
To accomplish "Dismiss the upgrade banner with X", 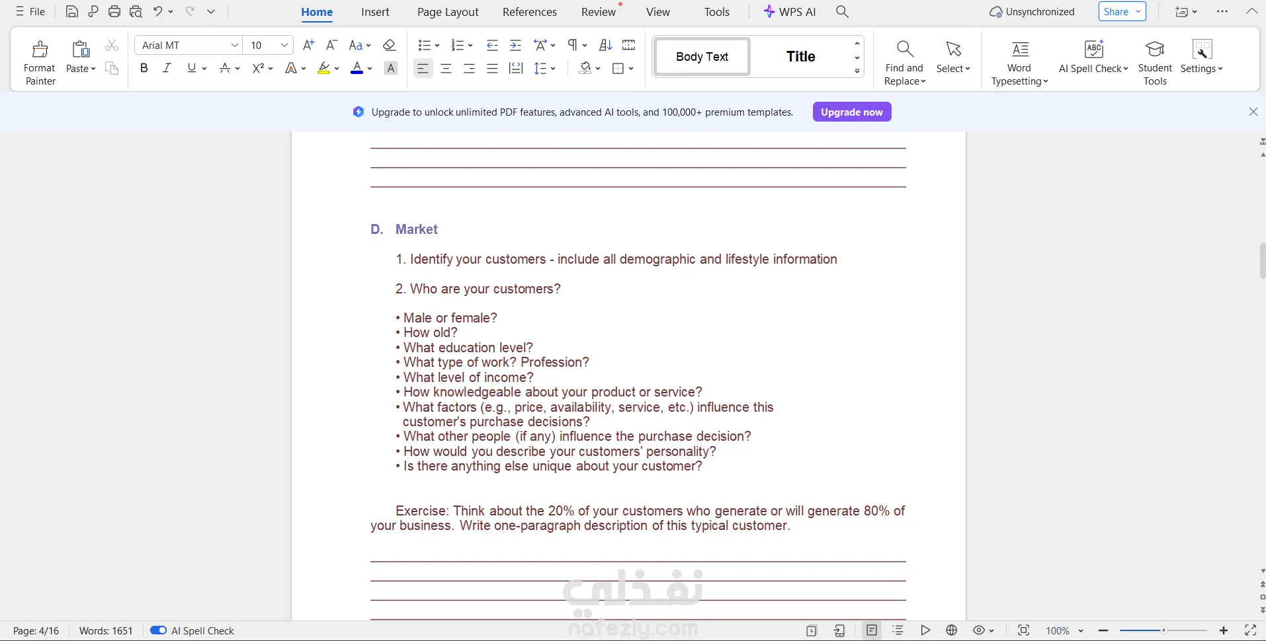I will pyautogui.click(x=1253, y=112).
